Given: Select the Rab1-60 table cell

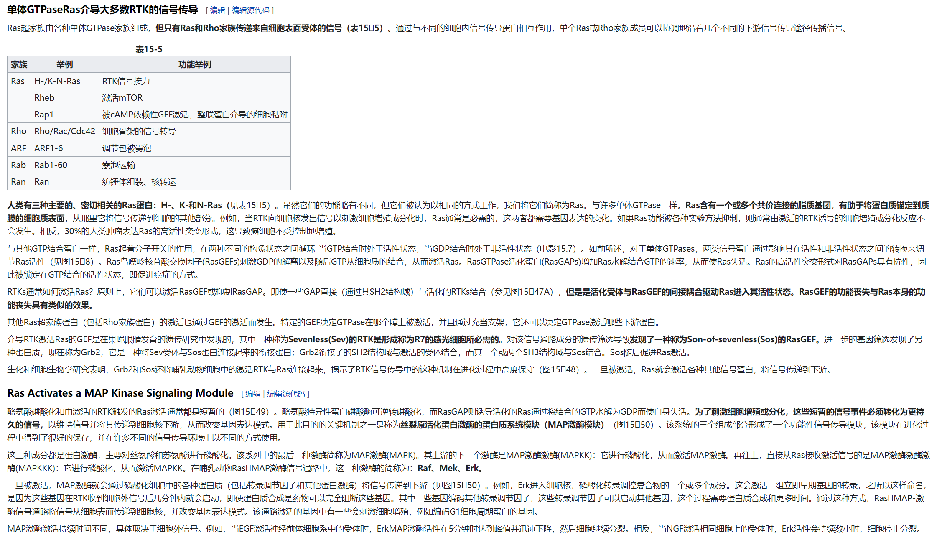Looking at the screenshot, I should pos(65,165).
